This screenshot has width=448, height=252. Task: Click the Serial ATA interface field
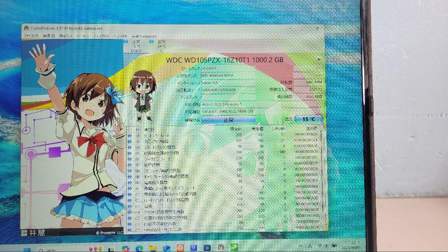coord(228,83)
